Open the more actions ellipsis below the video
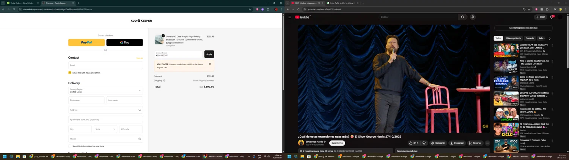The width and height of the screenshot is (569, 160). [487, 143]
